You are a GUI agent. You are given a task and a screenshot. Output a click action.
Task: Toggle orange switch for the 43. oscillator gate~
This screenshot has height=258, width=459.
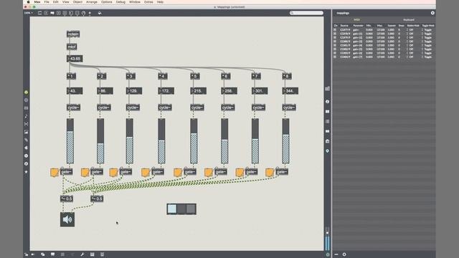(55, 172)
